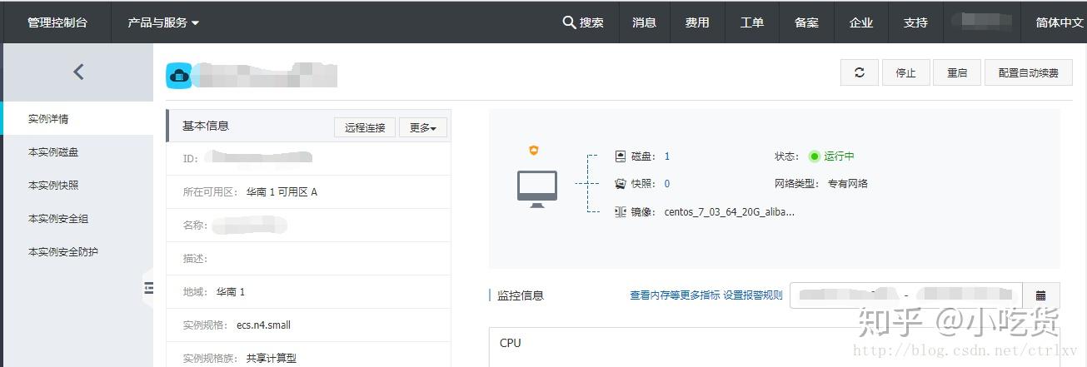Click the image icon beside 镜像
The image size is (1087, 367).
point(620,212)
